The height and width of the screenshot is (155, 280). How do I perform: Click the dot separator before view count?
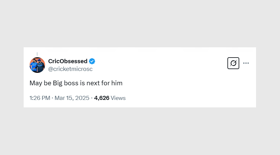[x=92, y=98]
